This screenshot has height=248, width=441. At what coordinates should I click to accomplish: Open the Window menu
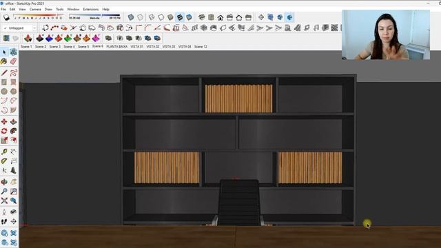tap(73, 9)
